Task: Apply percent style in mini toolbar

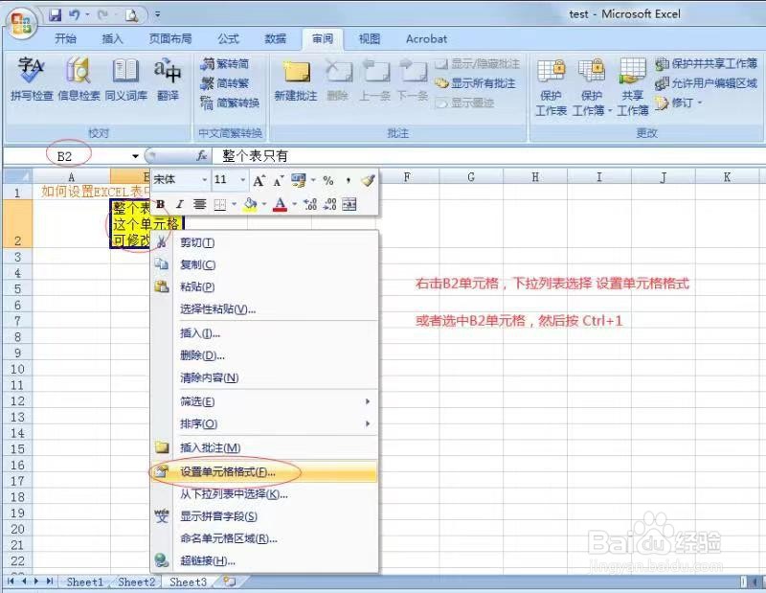Action: [x=328, y=180]
